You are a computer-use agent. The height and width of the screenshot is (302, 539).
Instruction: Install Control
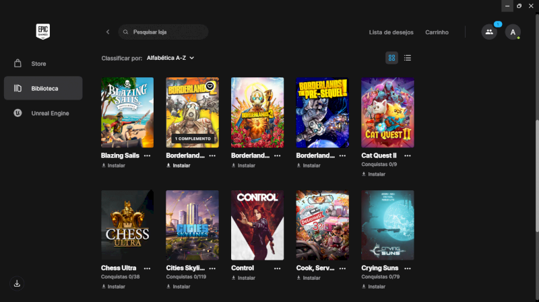pos(243,278)
